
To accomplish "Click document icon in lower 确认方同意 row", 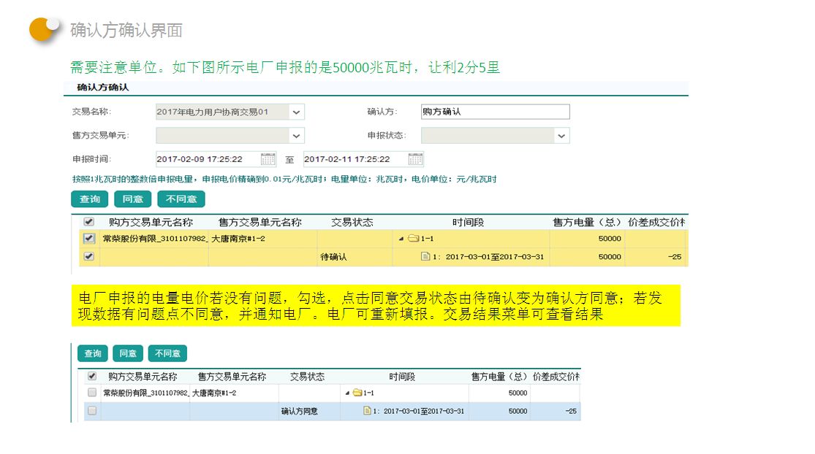I will [368, 411].
